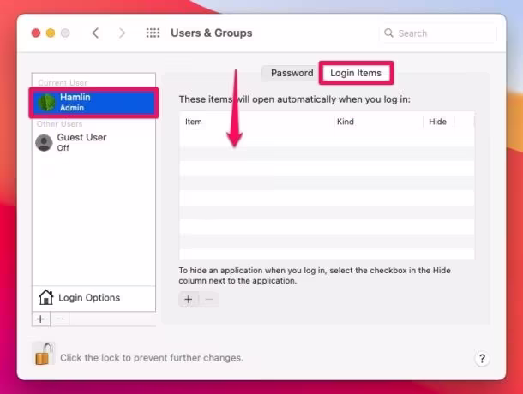Click the Item column header
Screen dimensions: 523x394
(194, 122)
